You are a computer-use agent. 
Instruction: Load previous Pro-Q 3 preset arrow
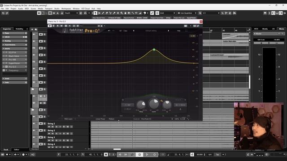coord(134,31)
